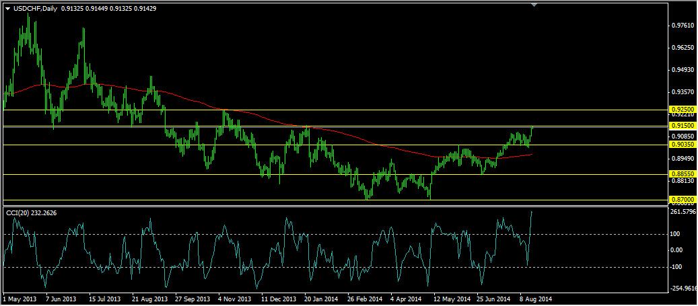Click the 12 May 2014 date label
698x306 pixels.
coord(452,299)
